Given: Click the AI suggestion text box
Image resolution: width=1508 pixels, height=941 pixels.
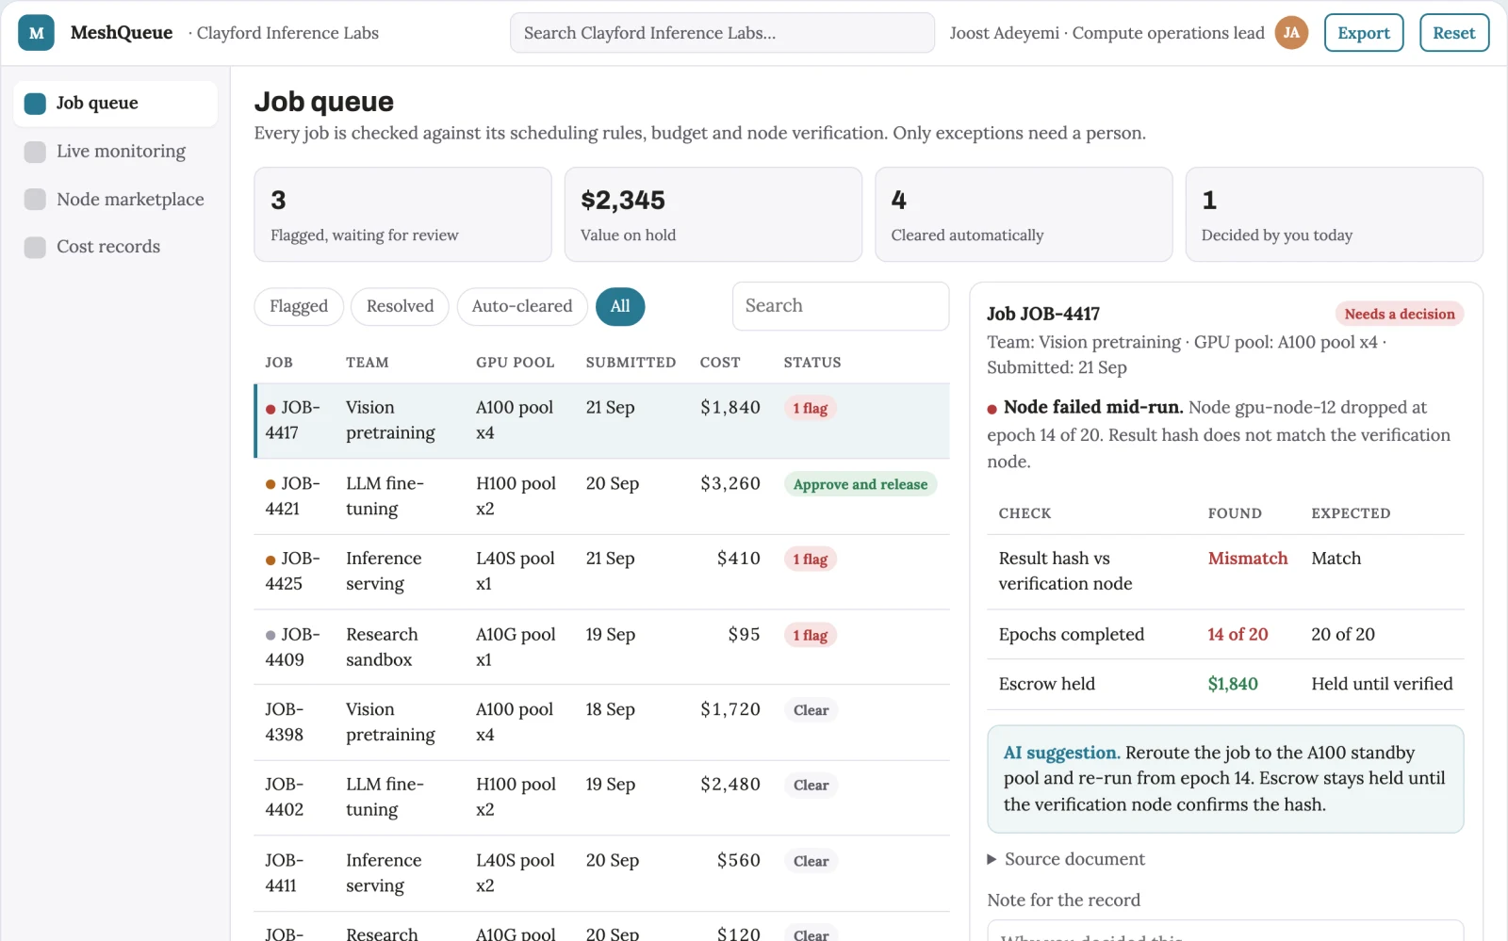Looking at the screenshot, I should pyautogui.click(x=1225, y=779).
